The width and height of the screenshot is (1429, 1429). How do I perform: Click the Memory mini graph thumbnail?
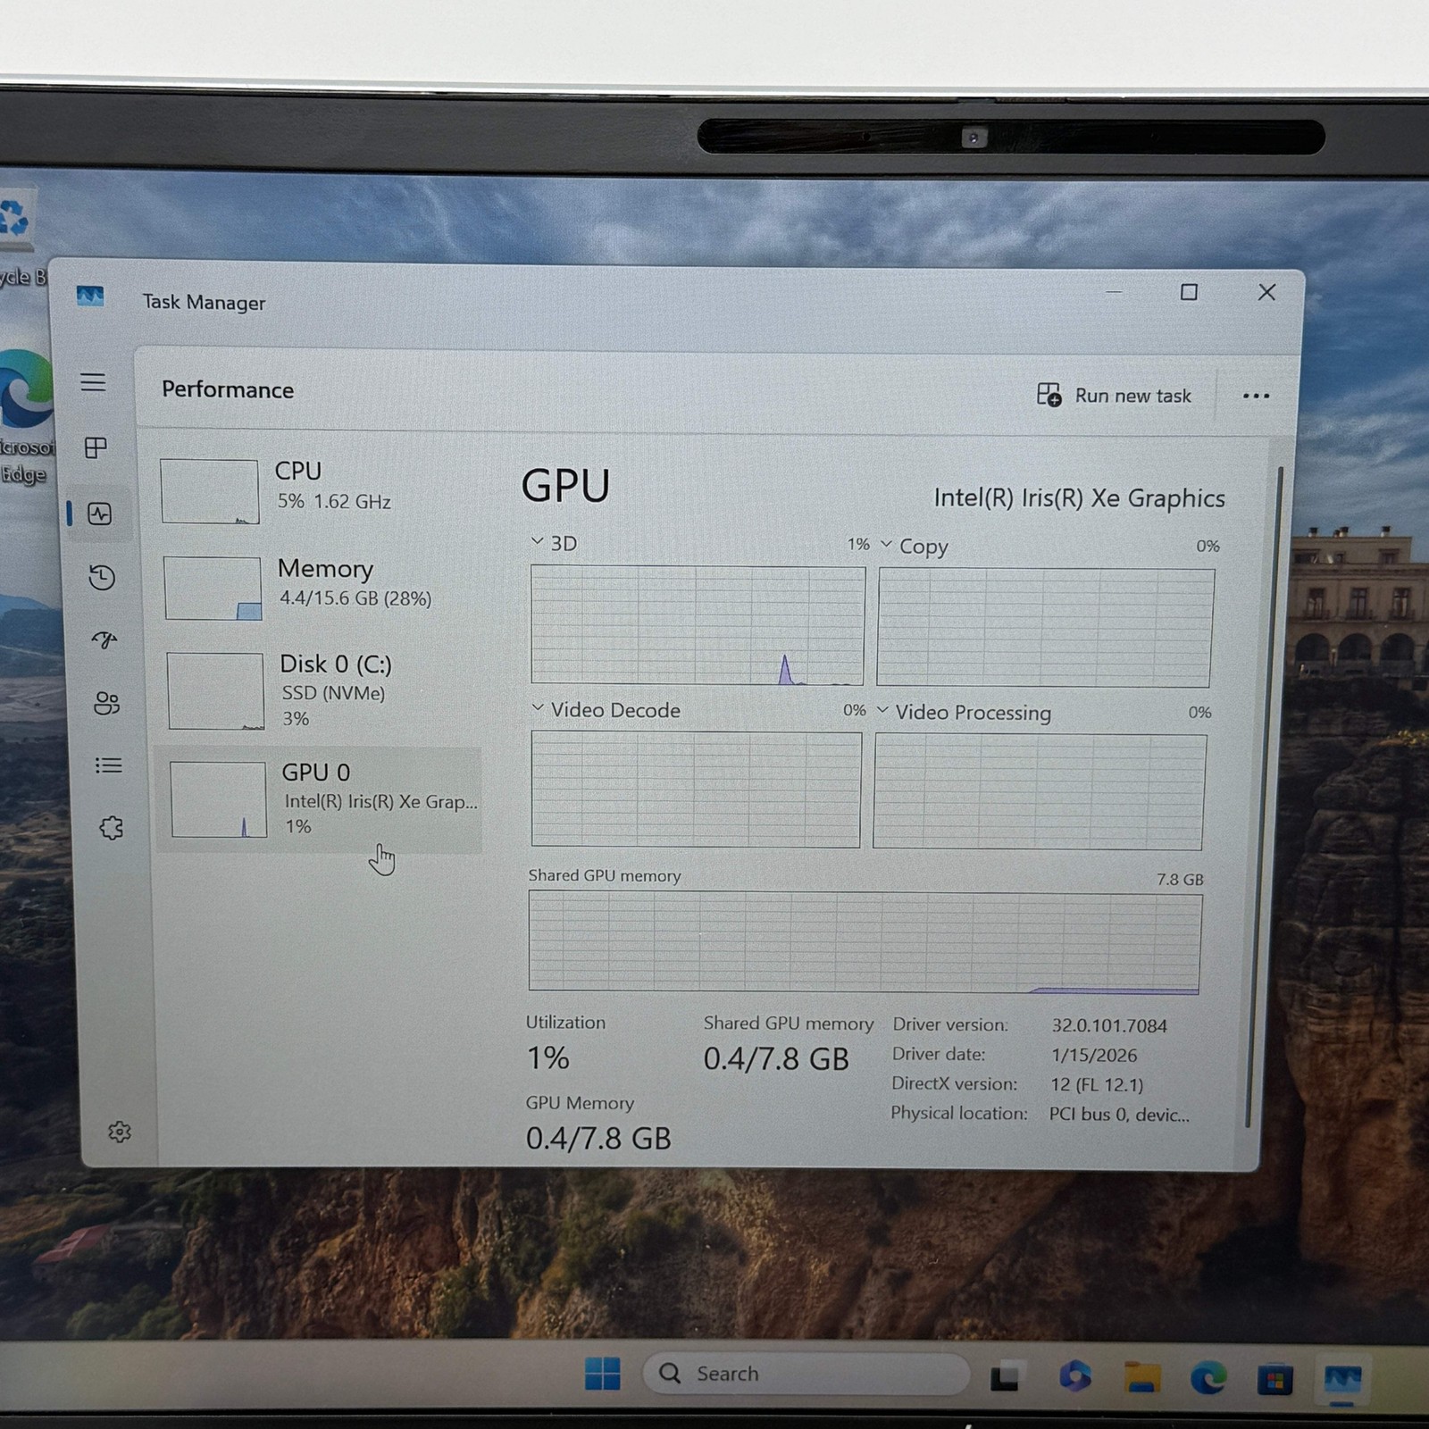pos(213,589)
